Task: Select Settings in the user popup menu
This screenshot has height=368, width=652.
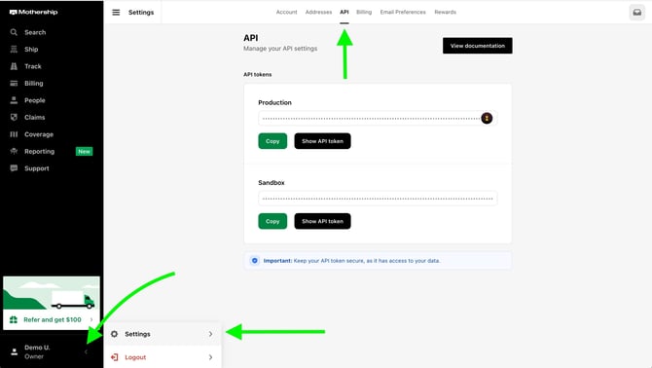Action: [x=163, y=334]
